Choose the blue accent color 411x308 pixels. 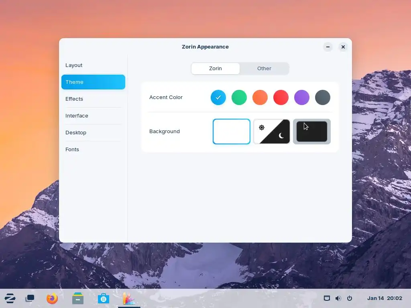point(218,97)
